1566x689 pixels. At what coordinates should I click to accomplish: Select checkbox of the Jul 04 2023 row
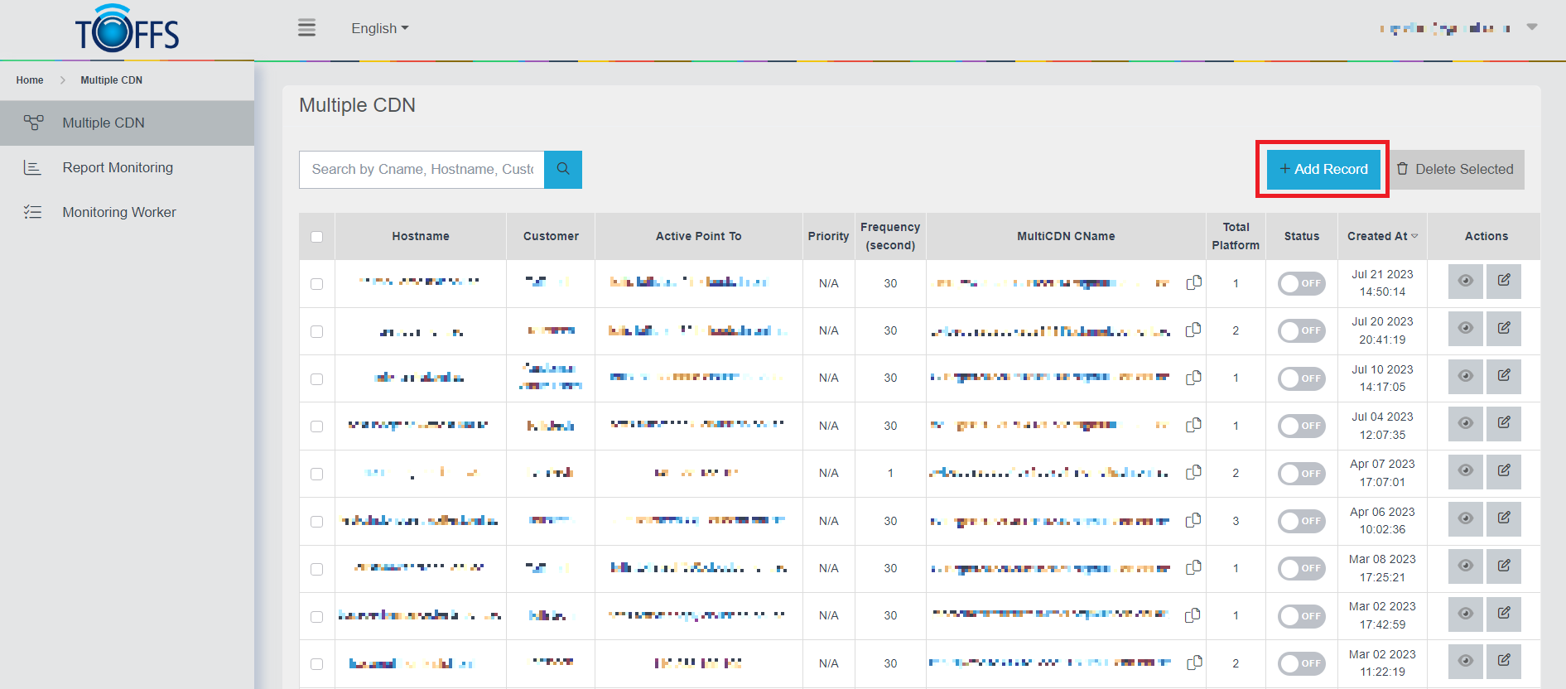tap(316, 426)
